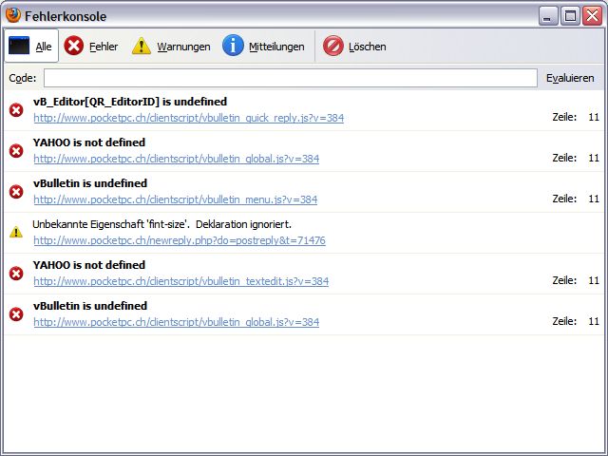Click 'Zeile: 11' in vbulletin_menu.js row
The height and width of the screenshot is (456, 608).
point(576,199)
